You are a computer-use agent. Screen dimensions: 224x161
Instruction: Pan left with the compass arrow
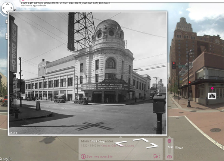(x=4, y=8)
